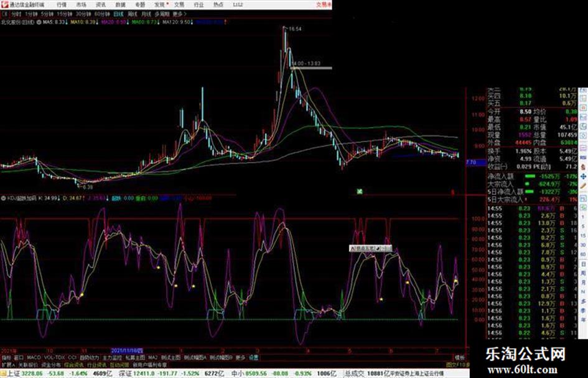Click the circular settings icon beside stock name

[x=39, y=22]
